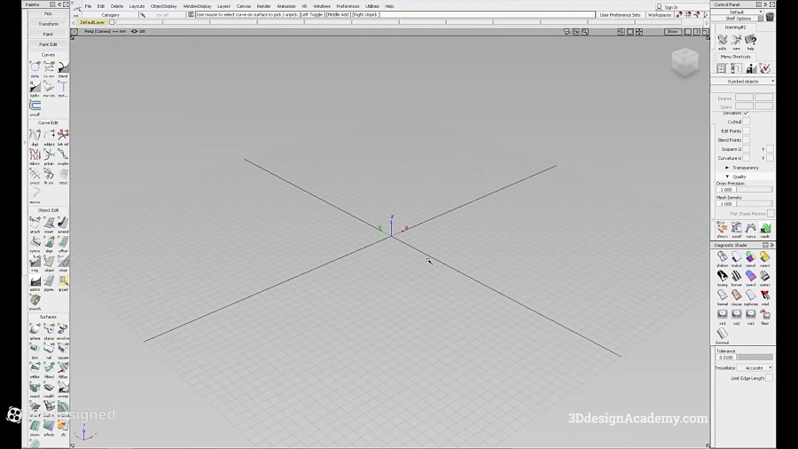Open the picked objects dropdown
This screenshot has height=449, width=798.
(x=743, y=82)
